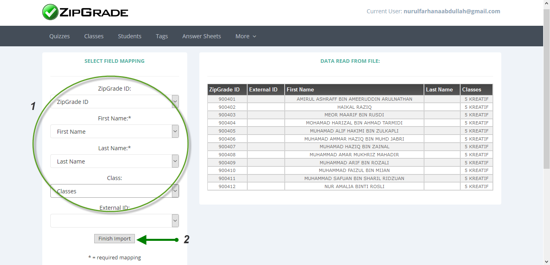The image size is (550, 265).
Task: Select the cell with ID 900404
Action: coord(227,123)
